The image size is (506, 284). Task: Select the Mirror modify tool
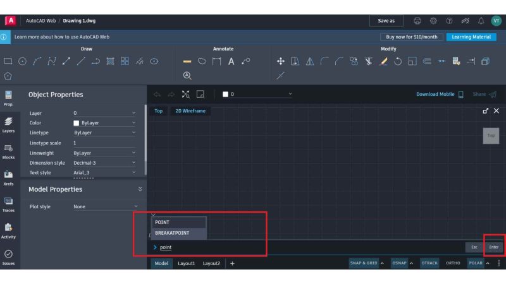point(310,61)
